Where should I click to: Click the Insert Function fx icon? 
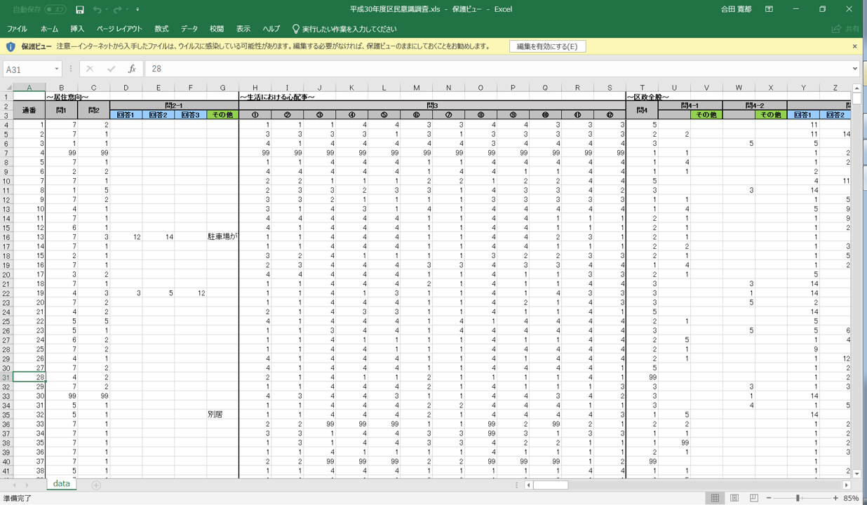(132, 69)
